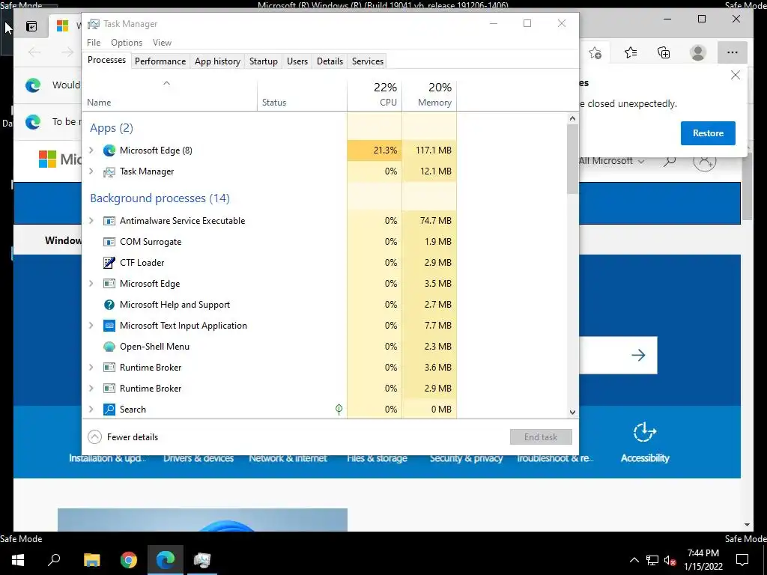Switch to the Startup tab
This screenshot has width=767, height=575.
(263, 61)
